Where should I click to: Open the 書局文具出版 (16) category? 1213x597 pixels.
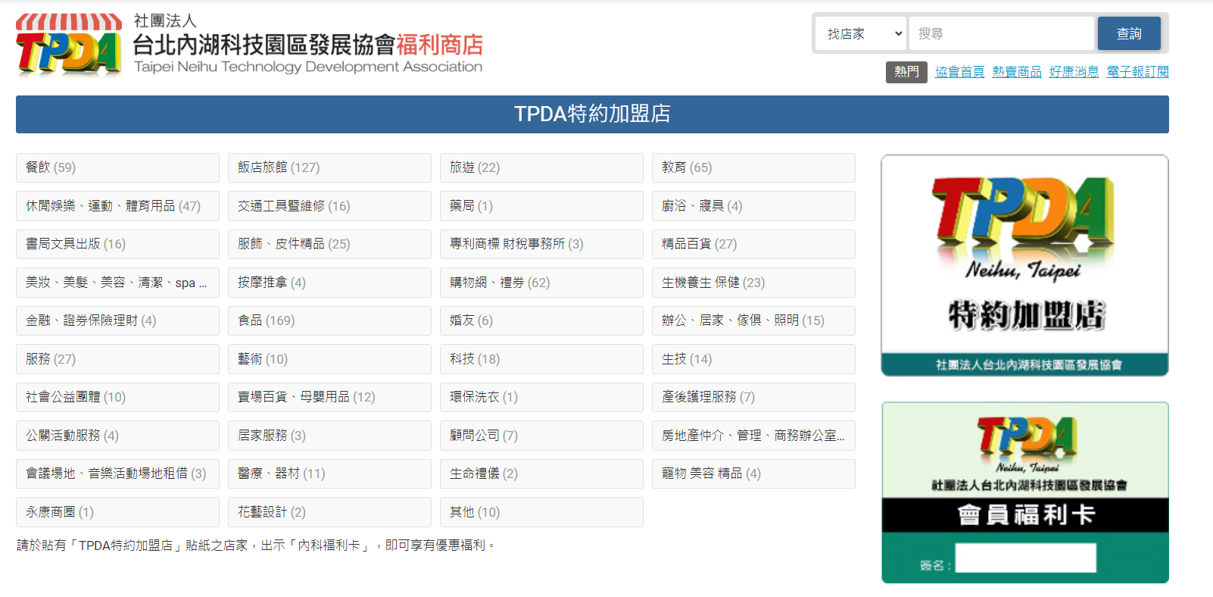[x=117, y=244]
